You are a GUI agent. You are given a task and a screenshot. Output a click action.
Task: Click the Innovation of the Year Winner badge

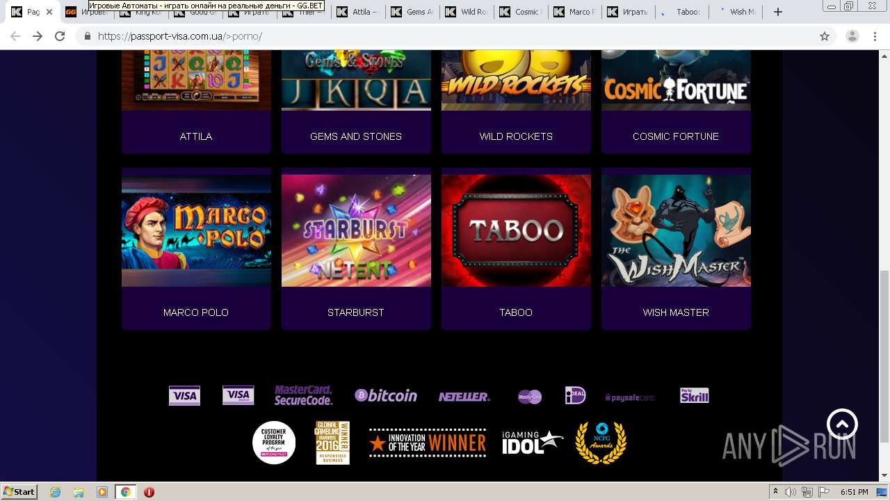click(x=428, y=443)
